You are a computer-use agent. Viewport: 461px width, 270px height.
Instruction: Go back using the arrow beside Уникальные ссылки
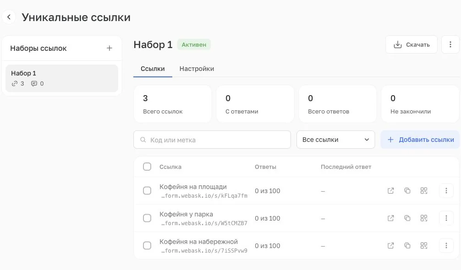[x=9, y=17]
